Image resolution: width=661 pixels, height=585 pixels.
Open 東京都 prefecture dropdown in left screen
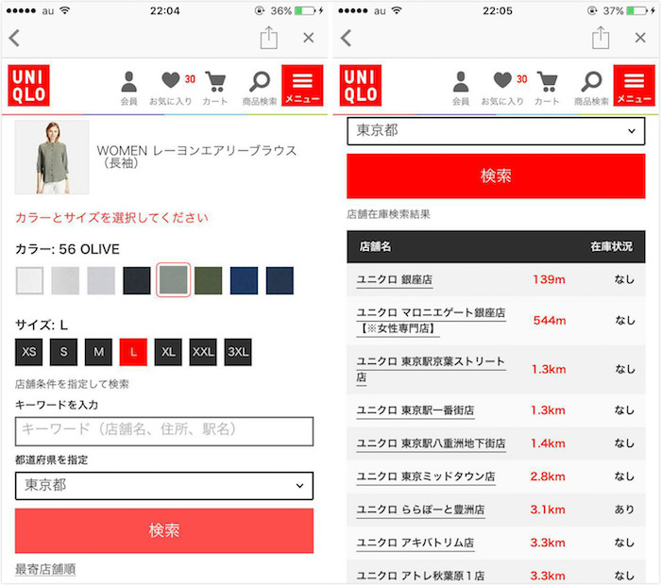164,486
